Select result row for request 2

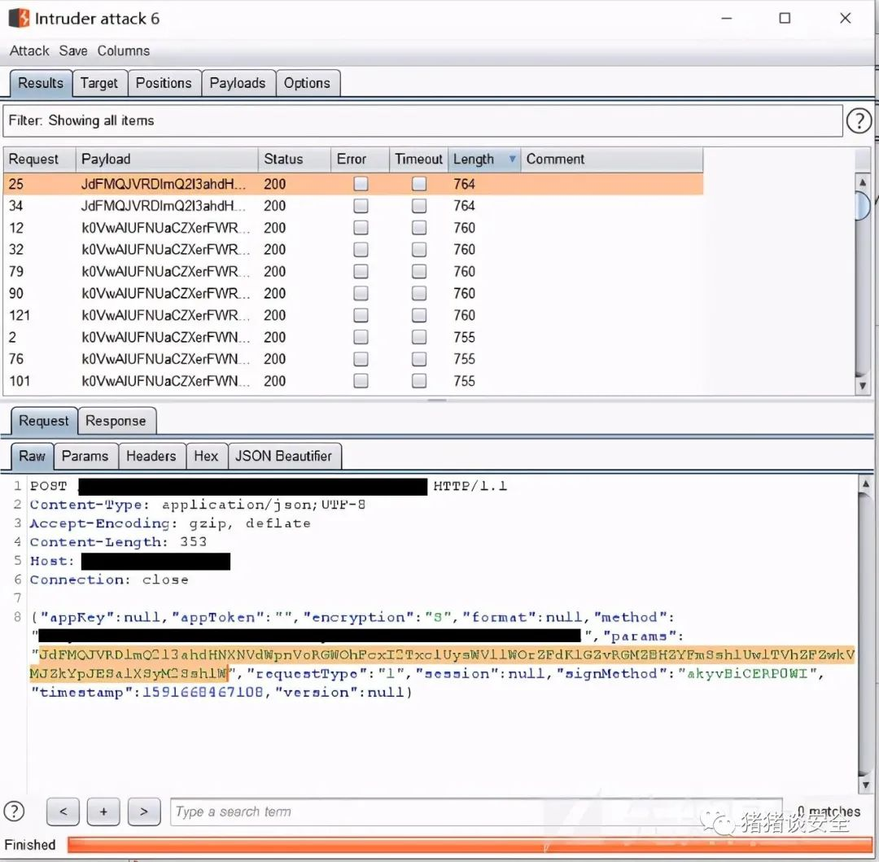[x=353, y=337]
